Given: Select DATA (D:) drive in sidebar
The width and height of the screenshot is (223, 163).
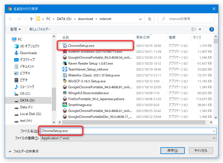Looking at the screenshot, I should point(29,100).
